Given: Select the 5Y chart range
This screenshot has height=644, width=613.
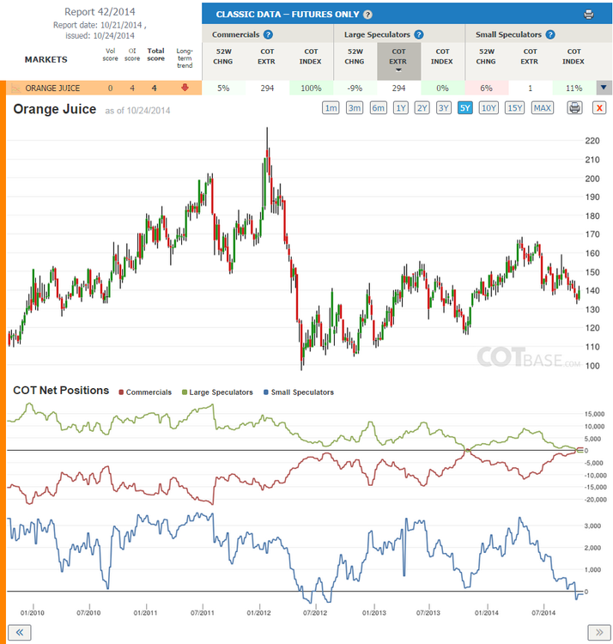Looking at the screenshot, I should click(464, 108).
